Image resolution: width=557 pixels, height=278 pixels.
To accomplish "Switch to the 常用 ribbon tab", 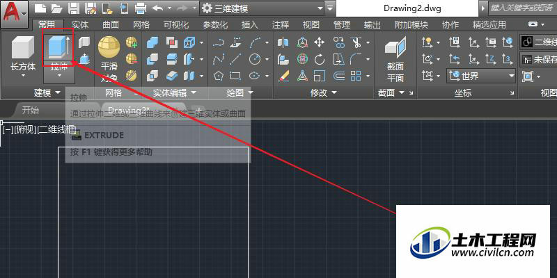I will tap(47, 25).
